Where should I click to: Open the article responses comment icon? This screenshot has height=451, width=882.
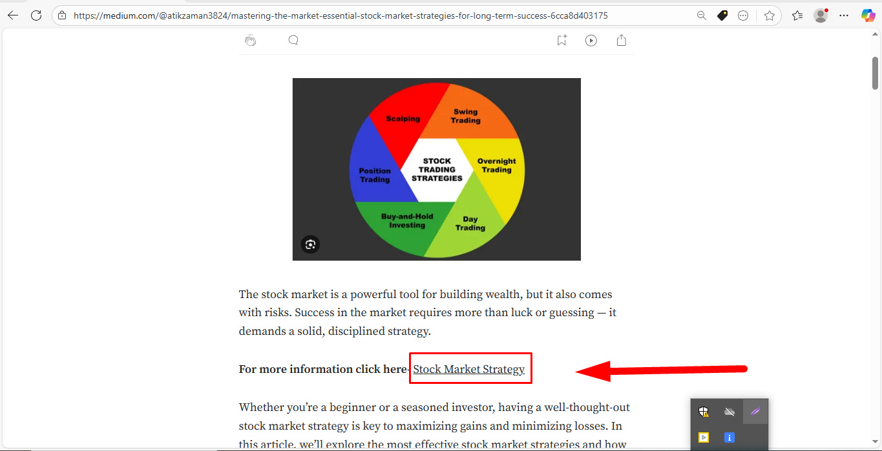[293, 41]
